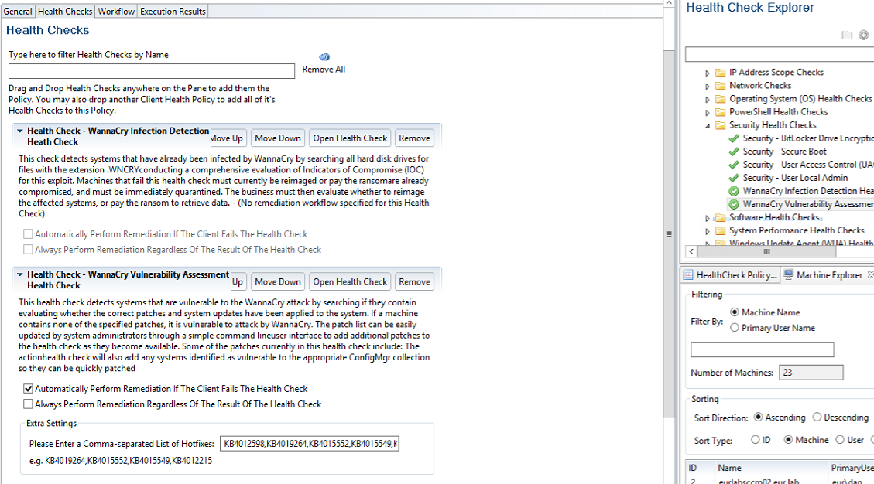This screenshot has height=484, width=874.
Task: Click the Security - Secure Boot checkmark icon
Action: (x=734, y=152)
